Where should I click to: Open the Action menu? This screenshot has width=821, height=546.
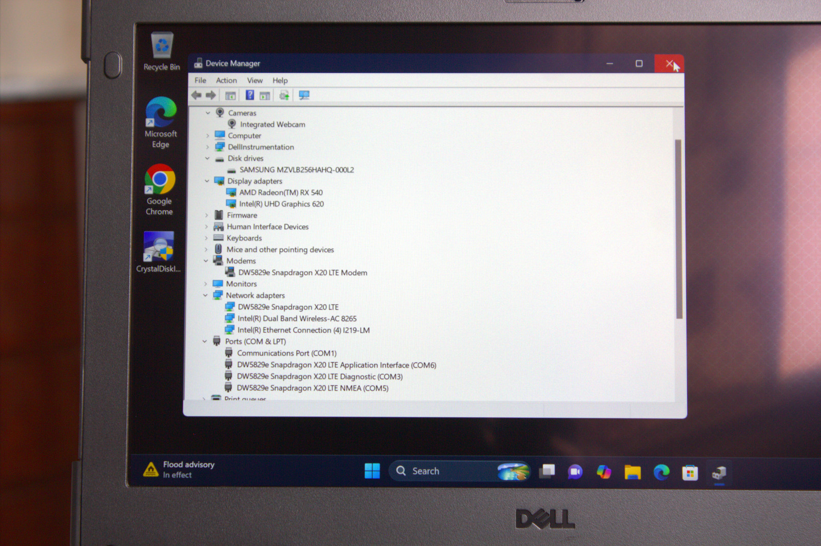pyautogui.click(x=226, y=80)
